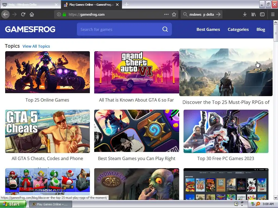Open Grand Theft Auto VI thumbnail
Viewport: 278px width, 208px height.
tap(137, 72)
